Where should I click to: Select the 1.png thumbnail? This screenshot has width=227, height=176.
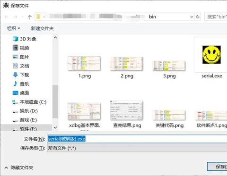coord(84,63)
